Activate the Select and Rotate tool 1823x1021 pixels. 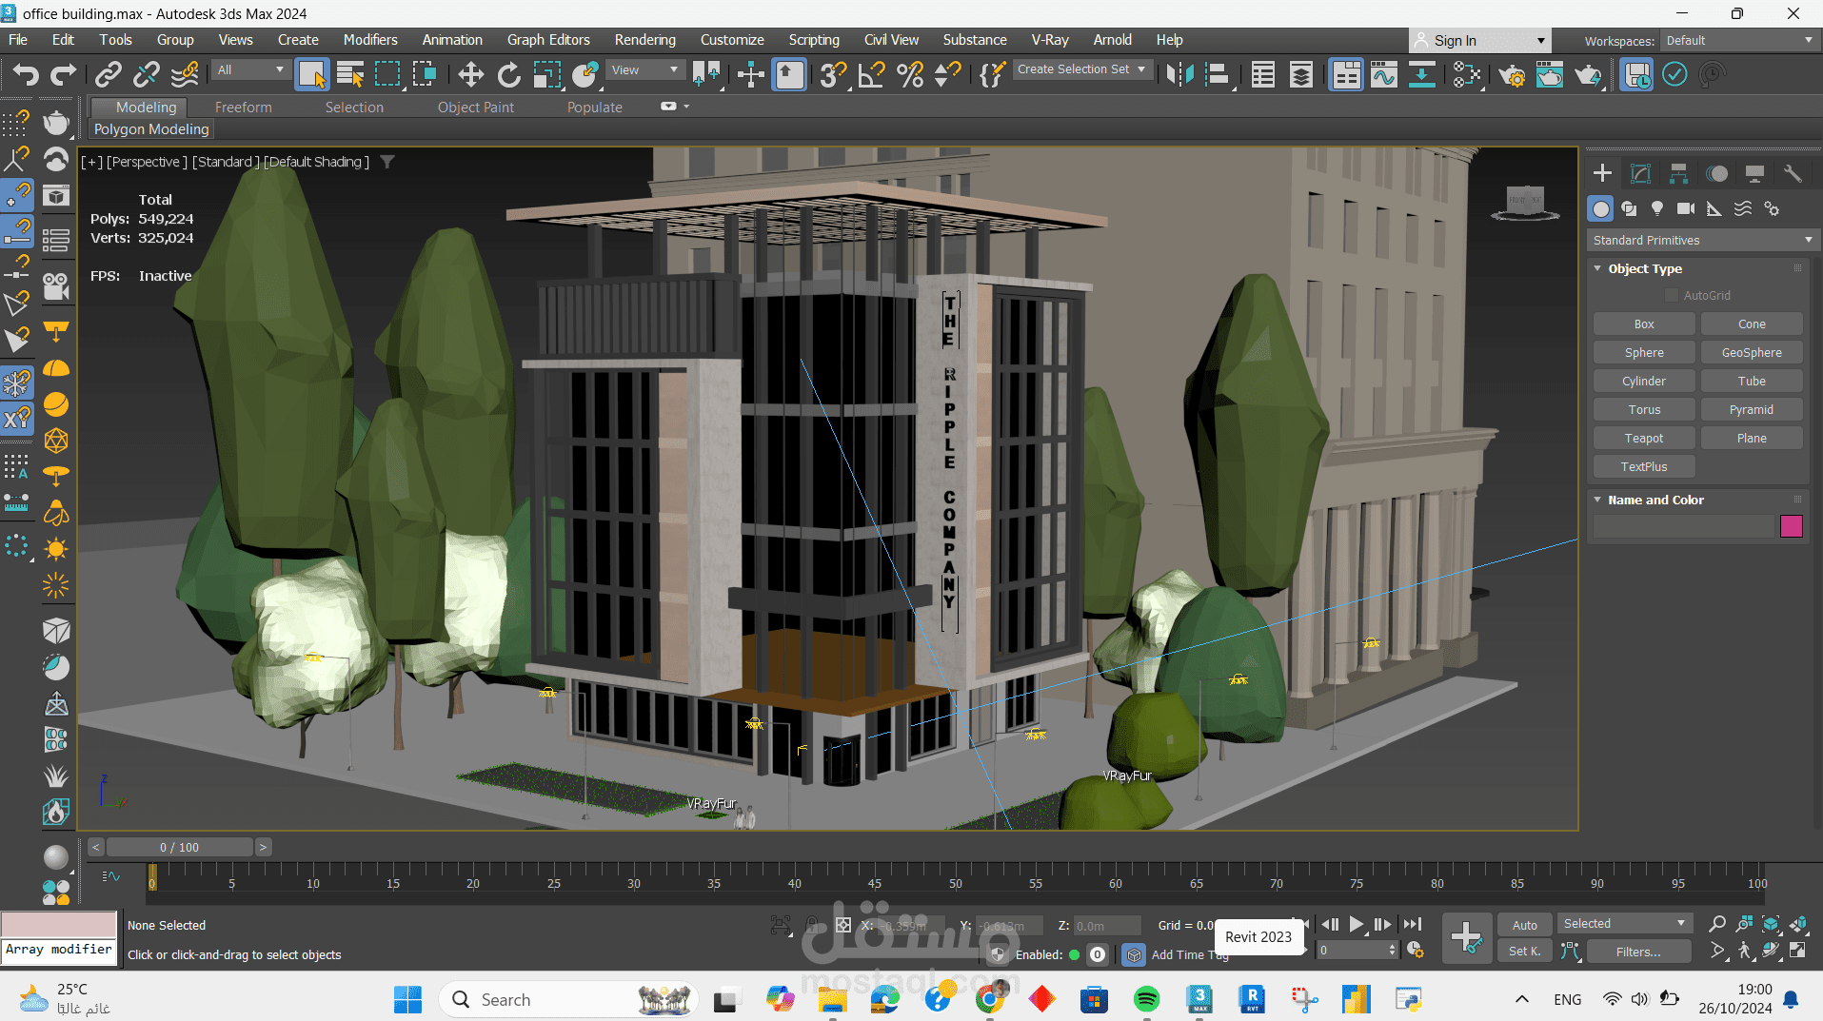[x=508, y=74]
